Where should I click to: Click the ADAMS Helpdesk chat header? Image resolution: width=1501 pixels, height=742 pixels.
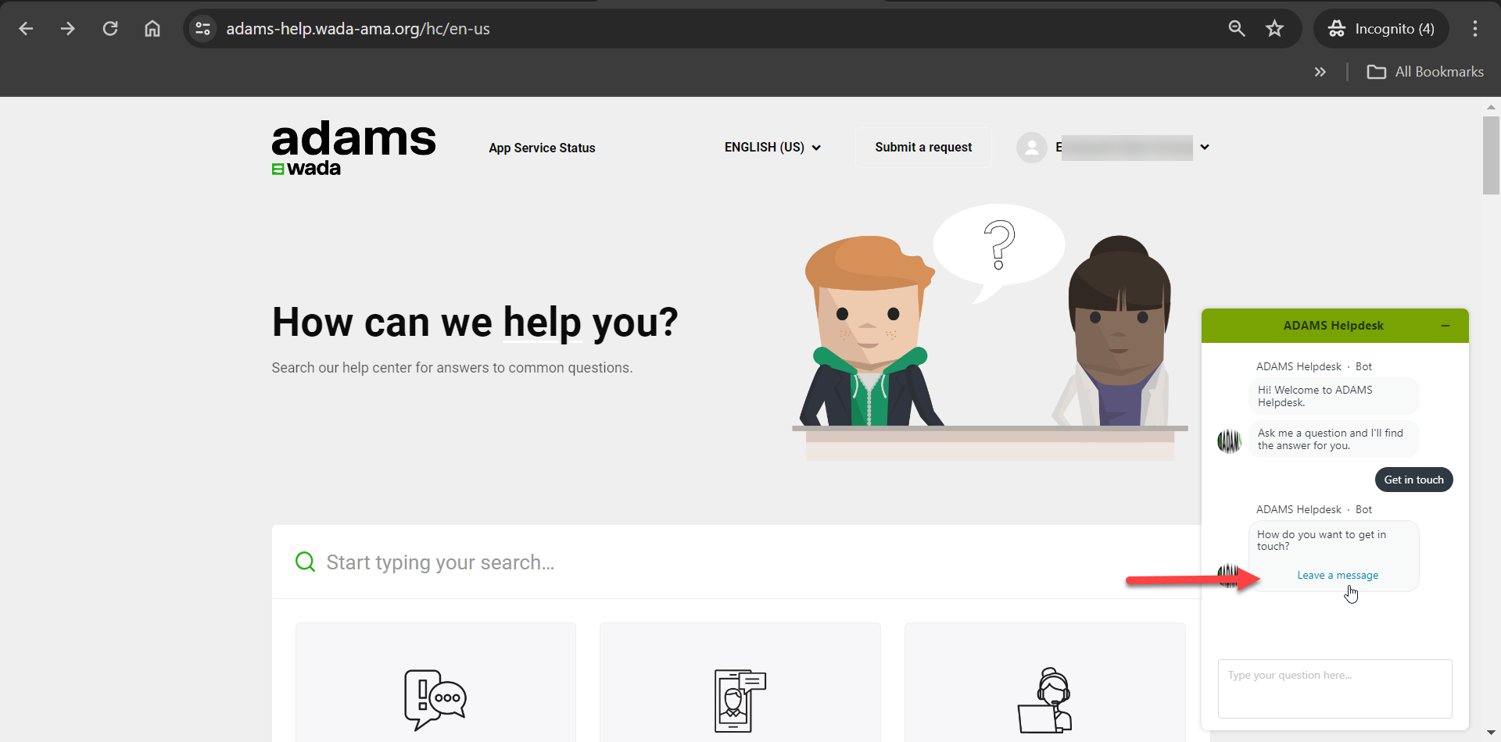tap(1333, 326)
